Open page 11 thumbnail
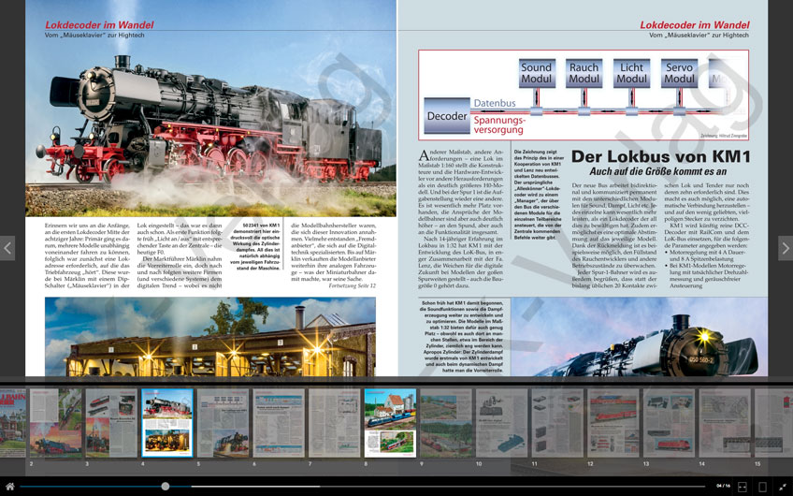This screenshot has height=496, width=793. point(557,423)
